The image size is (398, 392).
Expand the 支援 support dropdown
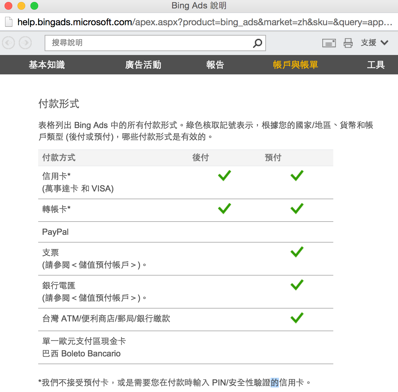click(x=375, y=43)
